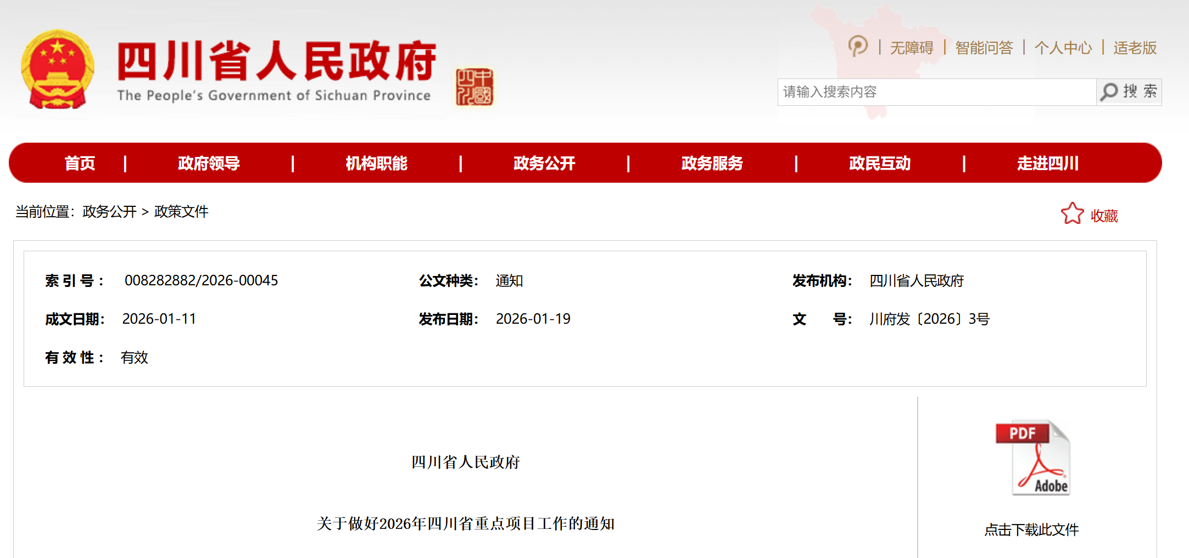Open the Adobe PDF file icon
The image size is (1189, 558).
(1032, 458)
